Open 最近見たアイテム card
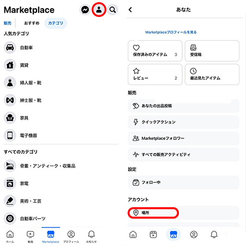 tap(212, 74)
